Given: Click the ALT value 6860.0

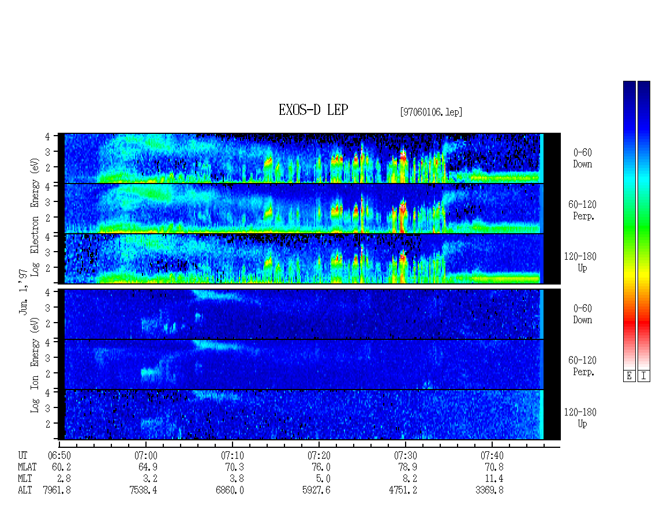Looking at the screenshot, I should click(230, 491).
